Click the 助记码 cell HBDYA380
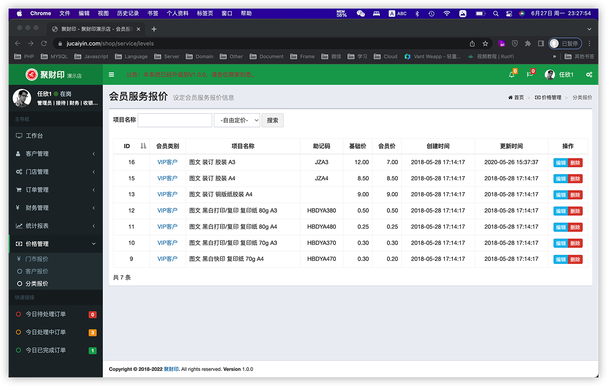Screen dimensions: 607x386 point(322,211)
